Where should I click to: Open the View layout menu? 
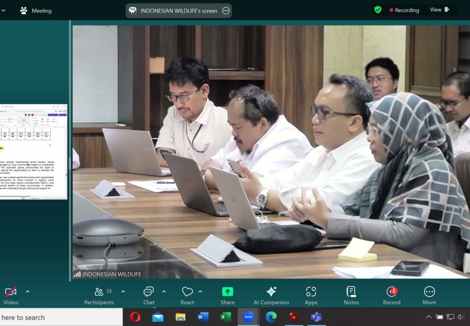[439, 10]
